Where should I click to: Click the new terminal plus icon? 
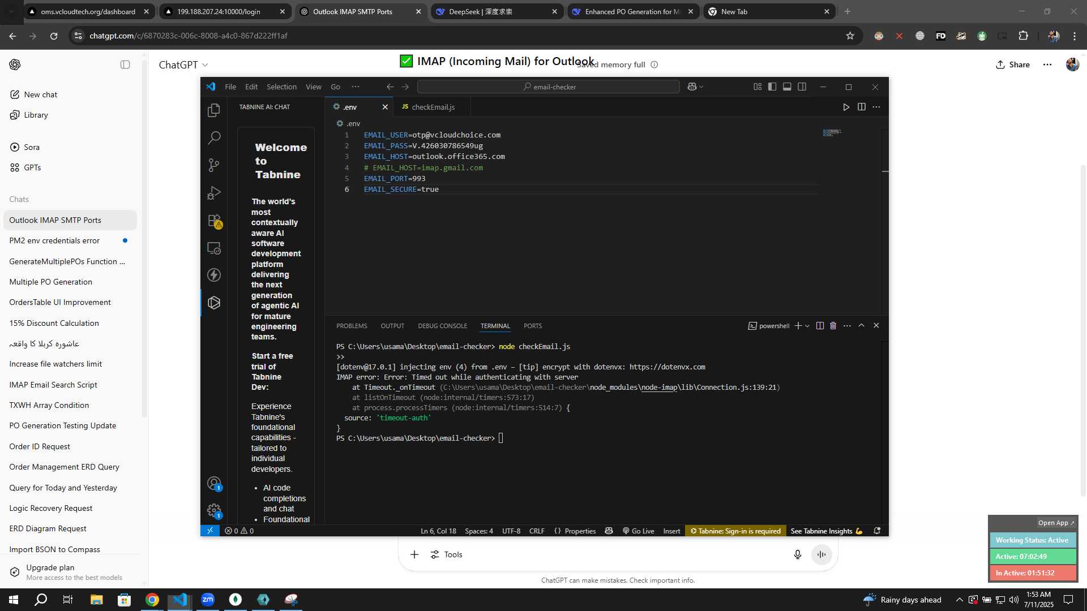pos(798,326)
